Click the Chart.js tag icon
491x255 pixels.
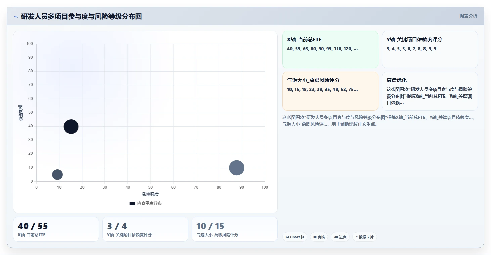click(287, 237)
